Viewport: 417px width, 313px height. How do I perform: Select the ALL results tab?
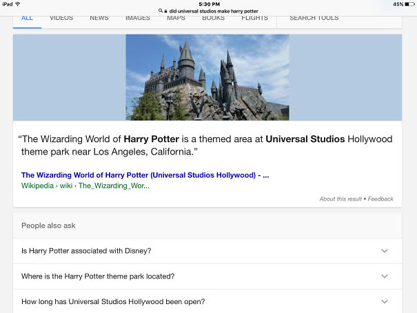coord(27,18)
